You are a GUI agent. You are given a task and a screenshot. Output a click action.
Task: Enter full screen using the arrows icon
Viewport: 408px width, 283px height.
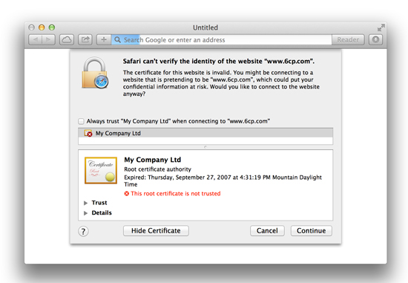381,27
